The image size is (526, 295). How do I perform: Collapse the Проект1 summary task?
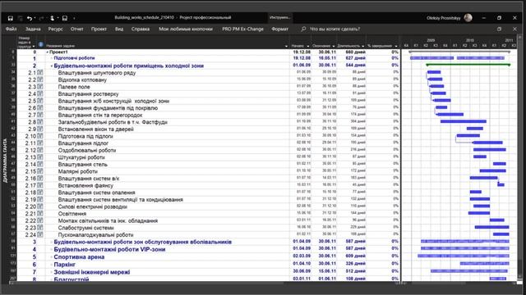point(48,52)
